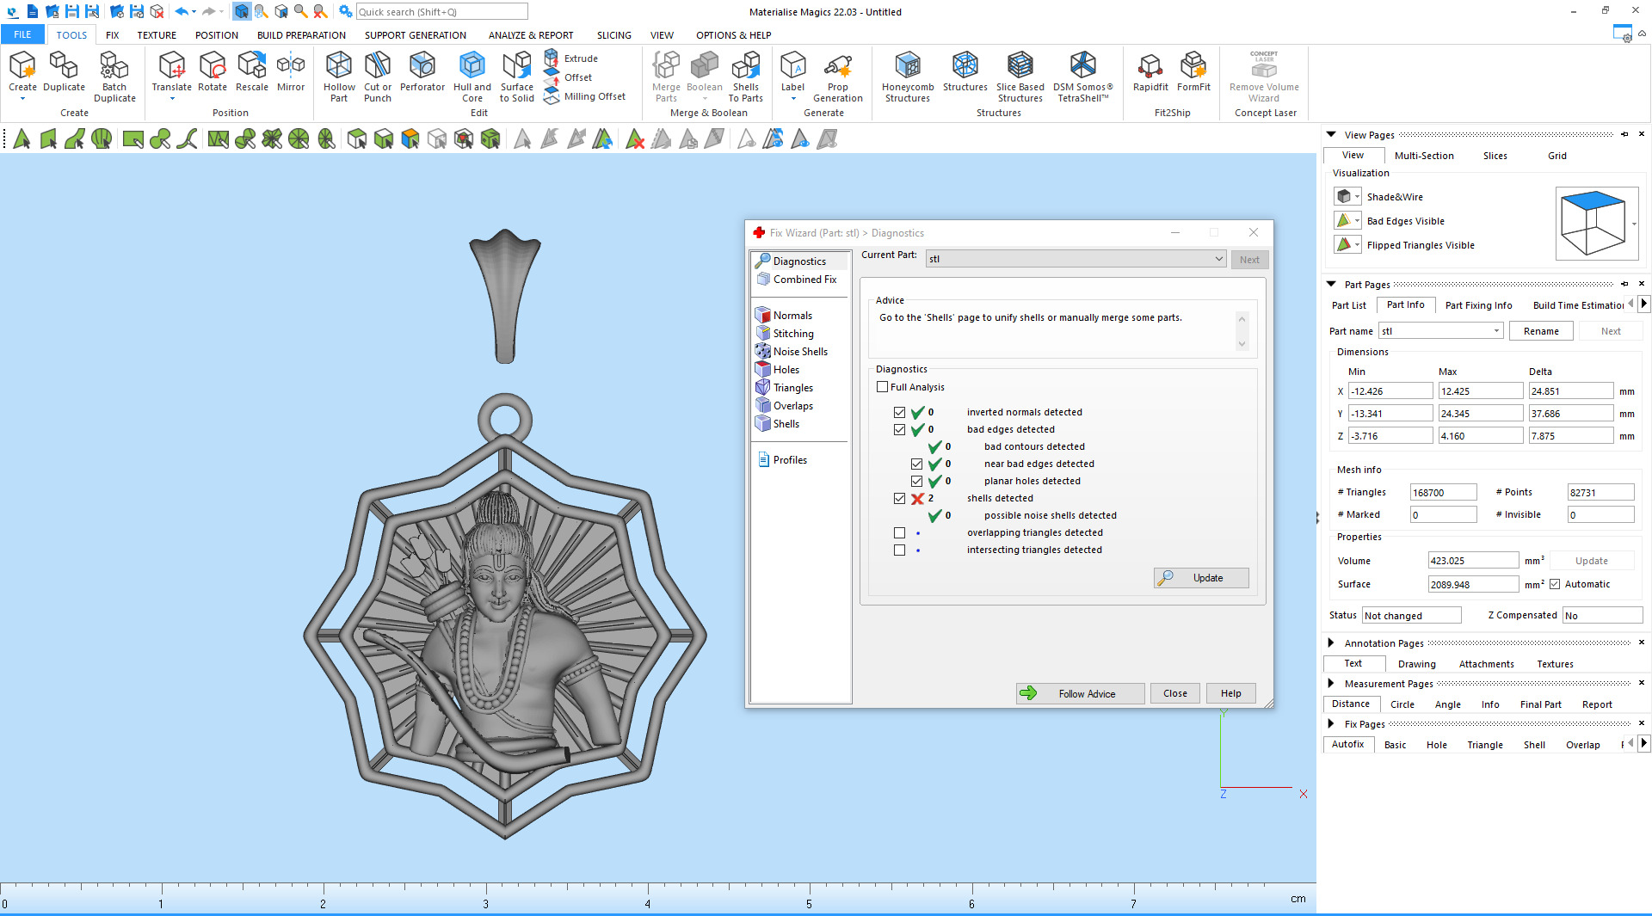Close the Fix Wizard with Close button
Image resolution: width=1652 pixels, height=916 pixels.
[x=1174, y=693]
